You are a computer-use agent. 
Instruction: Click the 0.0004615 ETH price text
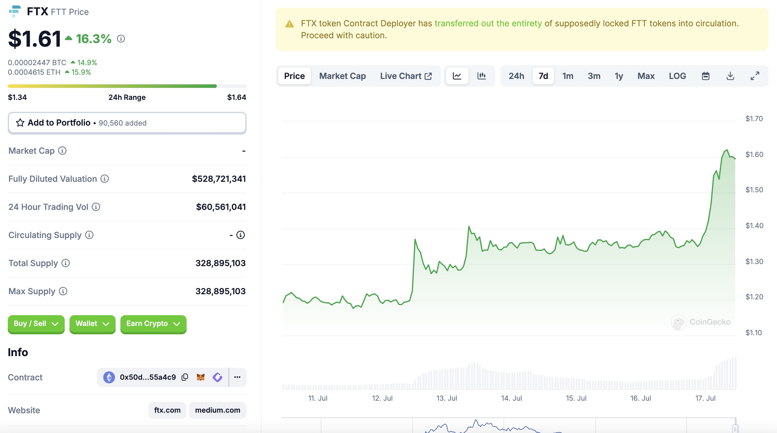tap(34, 72)
